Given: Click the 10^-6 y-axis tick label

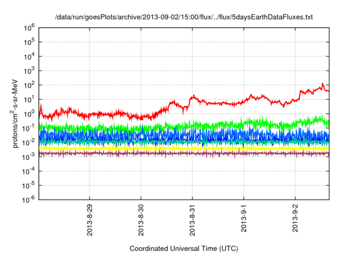Looking at the screenshot, I should point(29,200).
